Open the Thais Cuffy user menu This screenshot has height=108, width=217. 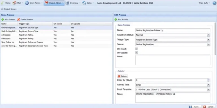point(204,3)
